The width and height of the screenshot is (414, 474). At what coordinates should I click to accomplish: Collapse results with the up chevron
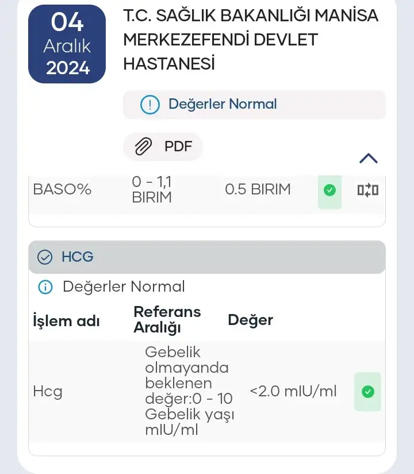(368, 158)
